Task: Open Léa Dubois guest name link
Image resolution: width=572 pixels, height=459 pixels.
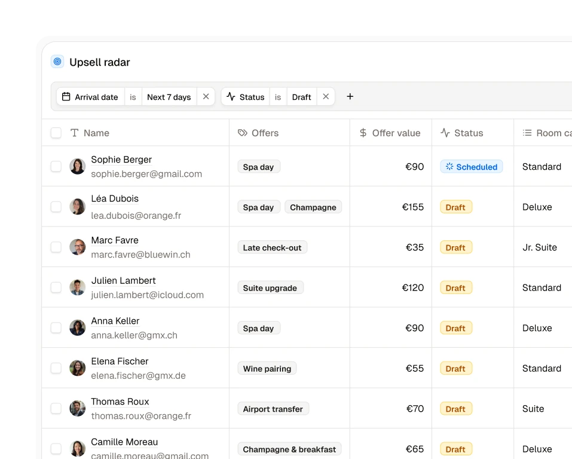Action: 115,198
